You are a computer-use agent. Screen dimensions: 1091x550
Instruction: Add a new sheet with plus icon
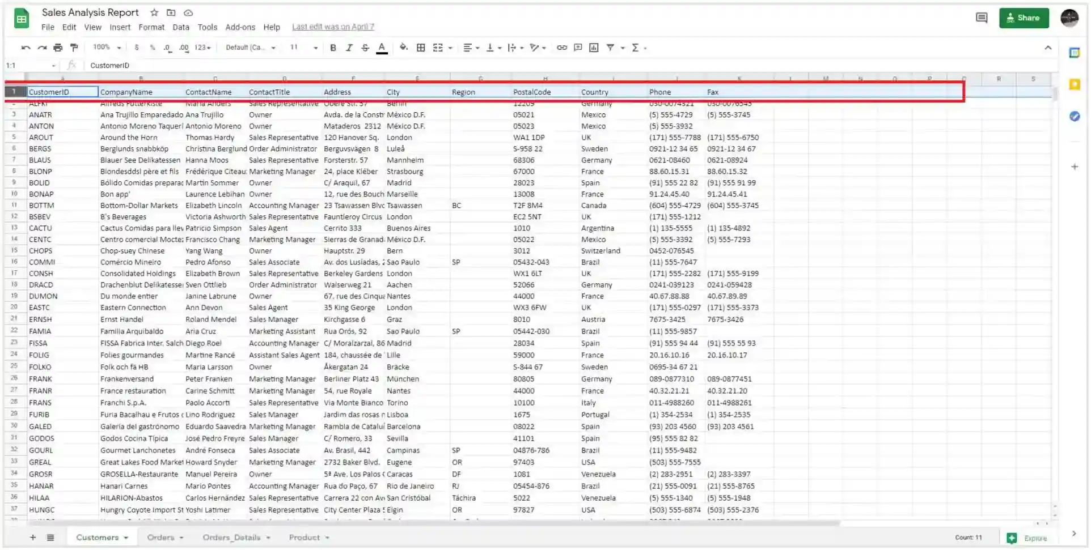[x=33, y=538]
